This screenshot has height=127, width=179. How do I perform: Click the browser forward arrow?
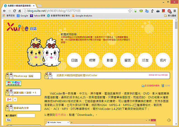coord(10,11)
